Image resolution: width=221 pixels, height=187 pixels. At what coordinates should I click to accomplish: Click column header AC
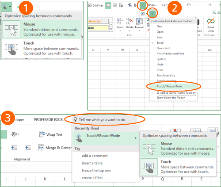click(210, 50)
